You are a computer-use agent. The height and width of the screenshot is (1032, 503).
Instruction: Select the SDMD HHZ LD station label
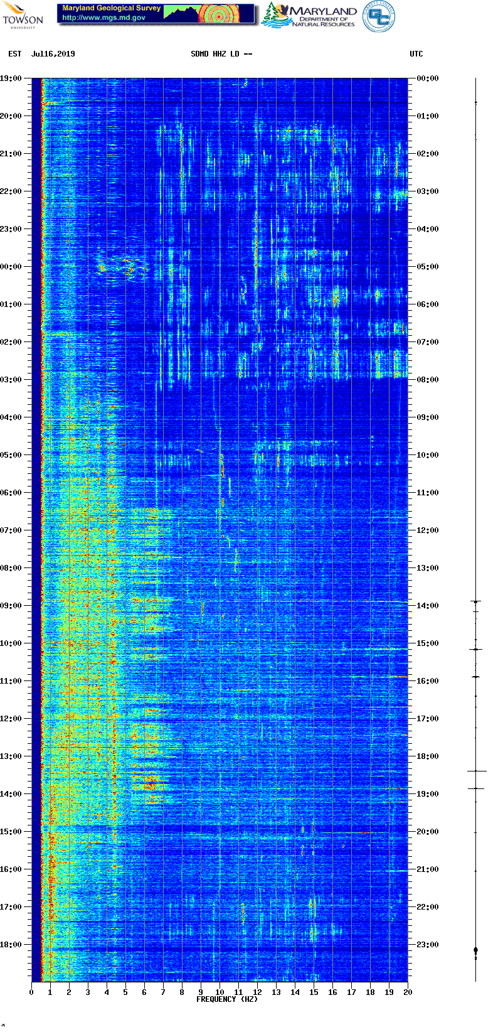pyautogui.click(x=215, y=54)
